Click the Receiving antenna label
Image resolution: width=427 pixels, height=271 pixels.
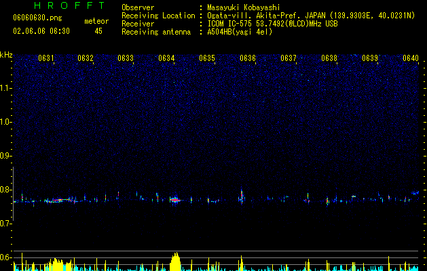156,32
